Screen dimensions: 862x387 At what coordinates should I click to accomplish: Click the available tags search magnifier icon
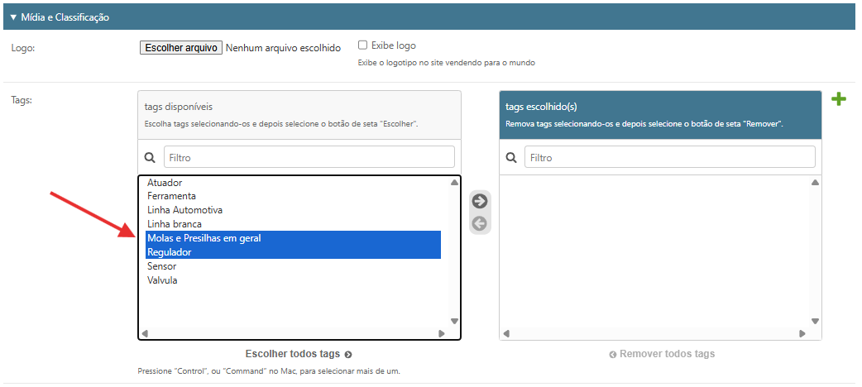click(150, 157)
